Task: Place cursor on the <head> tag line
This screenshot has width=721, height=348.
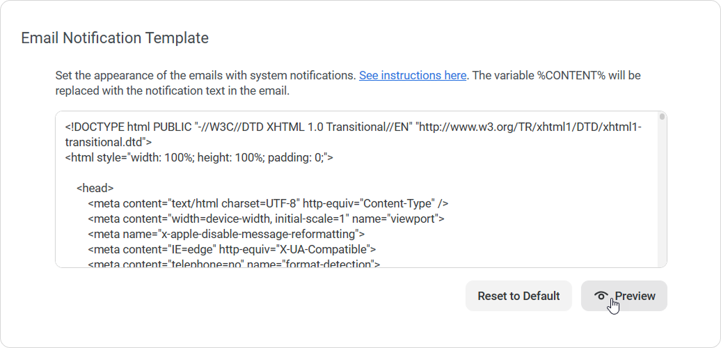Action: pyautogui.click(x=95, y=188)
